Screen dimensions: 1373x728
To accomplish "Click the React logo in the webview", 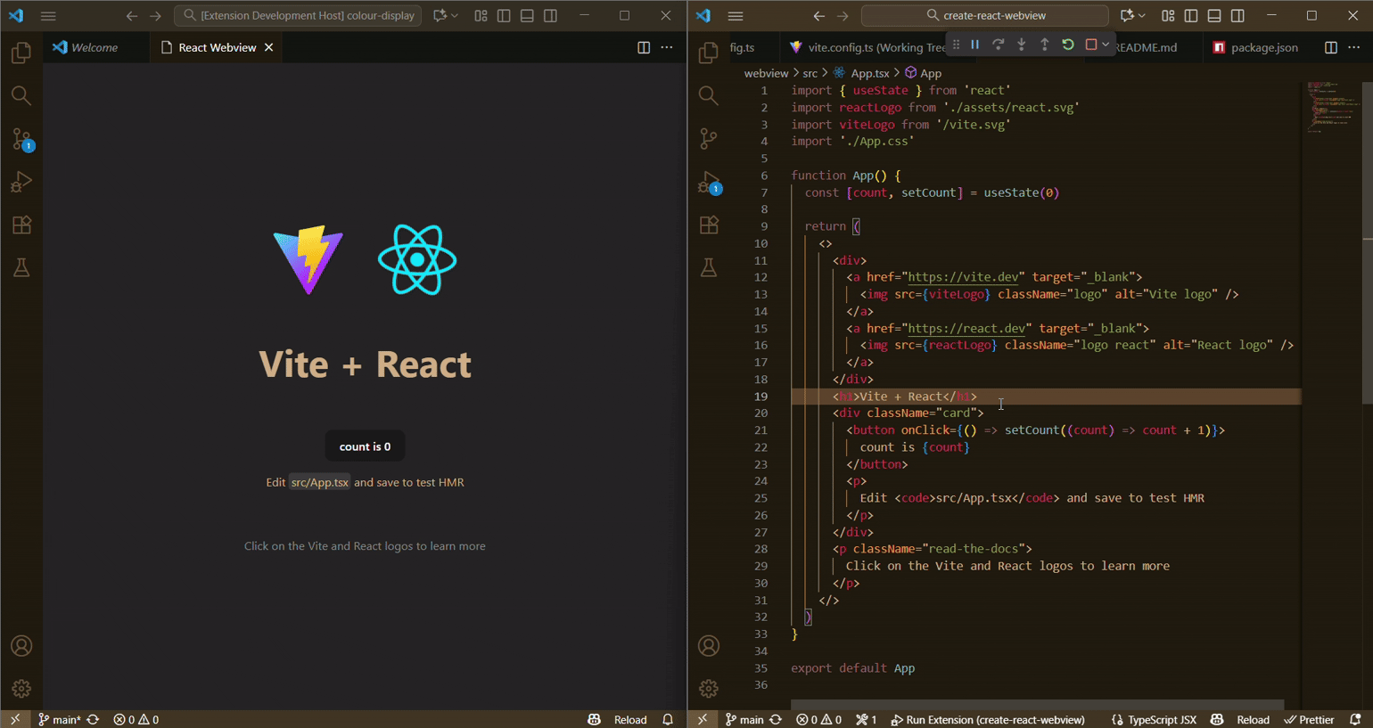I will point(417,260).
